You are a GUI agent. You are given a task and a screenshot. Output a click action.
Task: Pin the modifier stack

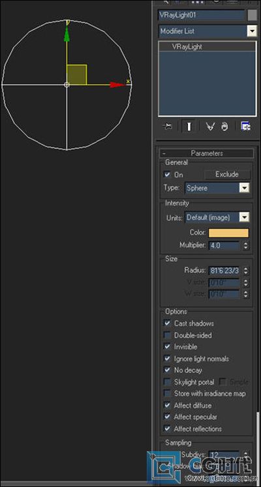tap(167, 126)
